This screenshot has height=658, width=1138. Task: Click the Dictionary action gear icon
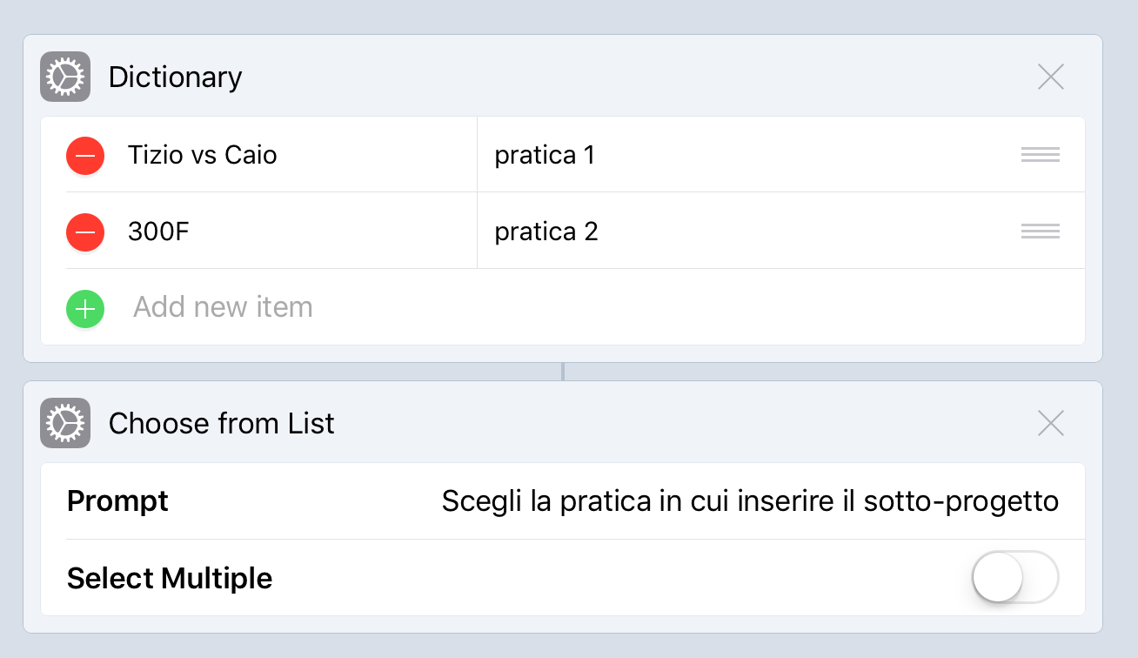click(x=65, y=77)
